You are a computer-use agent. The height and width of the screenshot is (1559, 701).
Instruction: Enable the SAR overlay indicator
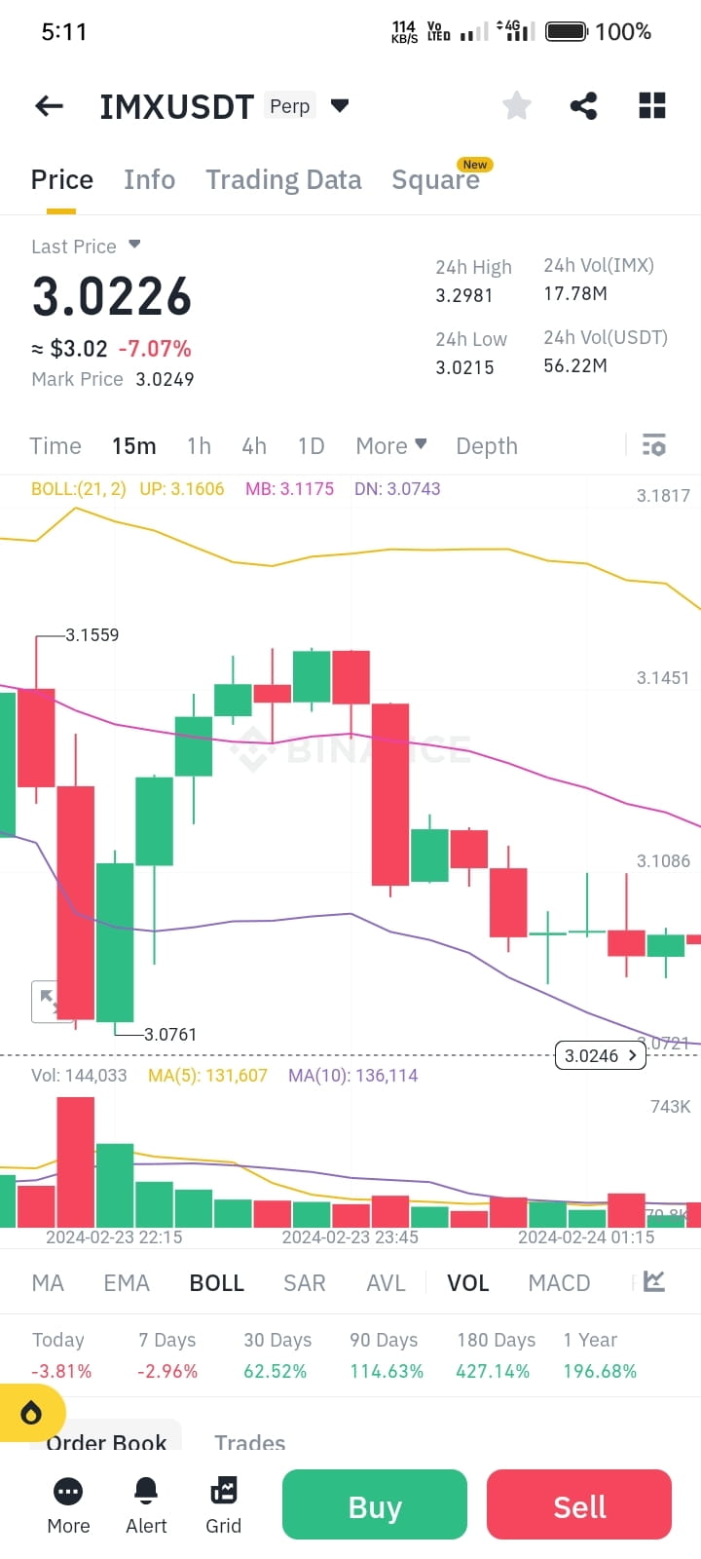[305, 1282]
